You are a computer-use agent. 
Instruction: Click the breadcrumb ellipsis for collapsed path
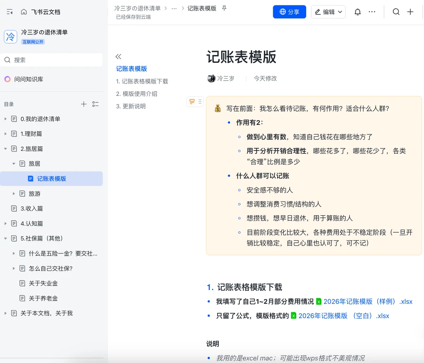[x=174, y=8]
